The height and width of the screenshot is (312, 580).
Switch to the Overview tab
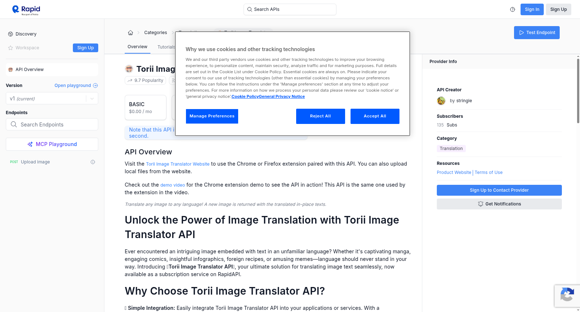point(137,47)
